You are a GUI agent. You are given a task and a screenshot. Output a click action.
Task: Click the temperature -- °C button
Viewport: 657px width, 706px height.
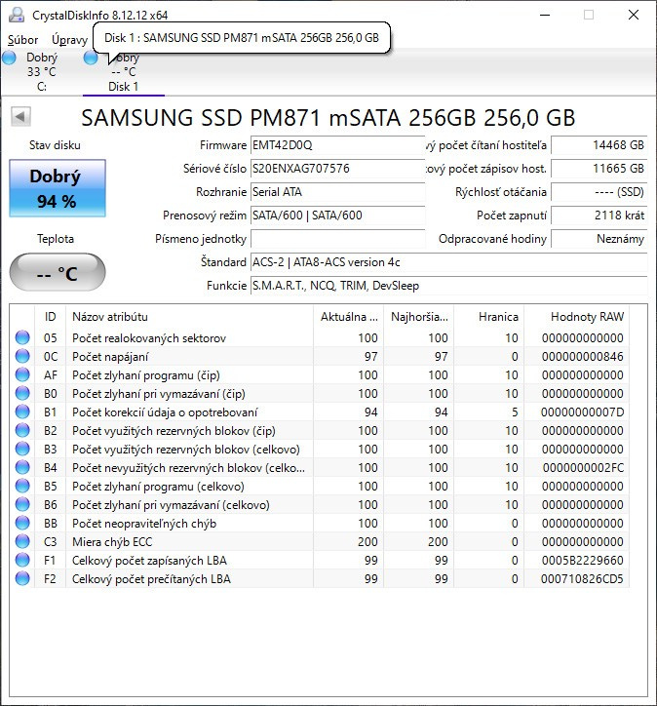[58, 272]
